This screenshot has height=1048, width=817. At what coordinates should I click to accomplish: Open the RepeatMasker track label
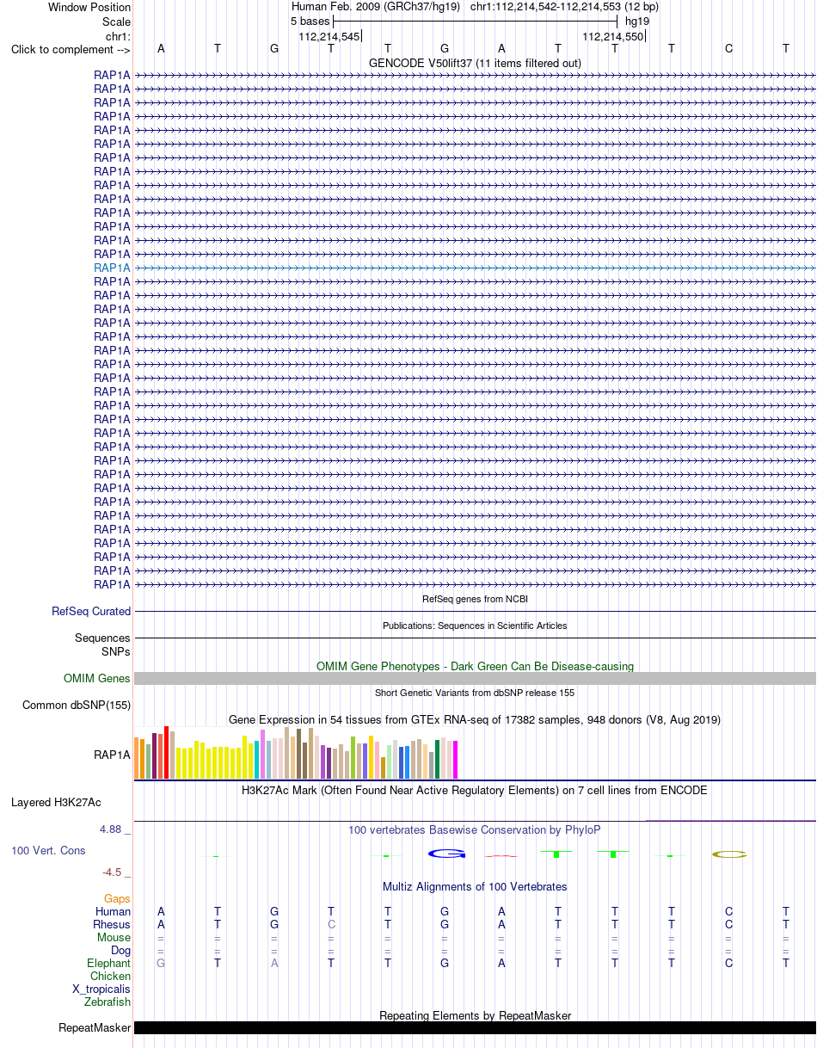[x=95, y=1028]
